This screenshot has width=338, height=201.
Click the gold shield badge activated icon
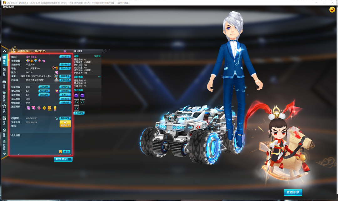pyautogui.click(x=49, y=108)
